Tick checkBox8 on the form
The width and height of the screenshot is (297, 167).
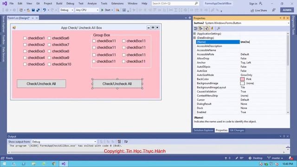coord(49,51)
